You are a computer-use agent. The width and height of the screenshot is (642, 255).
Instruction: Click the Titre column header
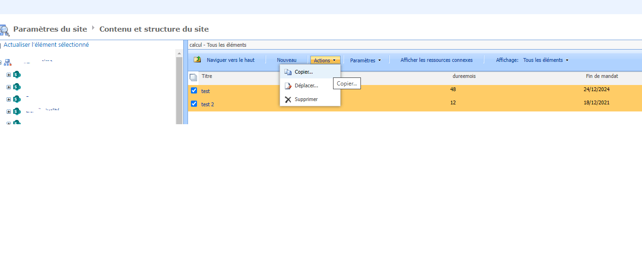tap(207, 76)
